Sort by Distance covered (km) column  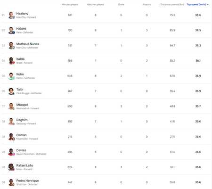point(172,4)
